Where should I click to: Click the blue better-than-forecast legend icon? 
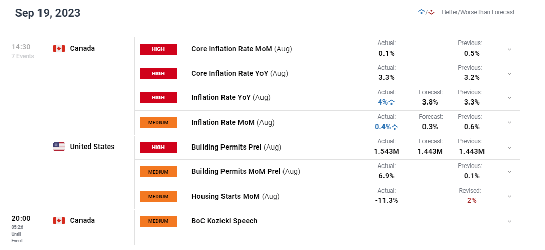click(421, 12)
